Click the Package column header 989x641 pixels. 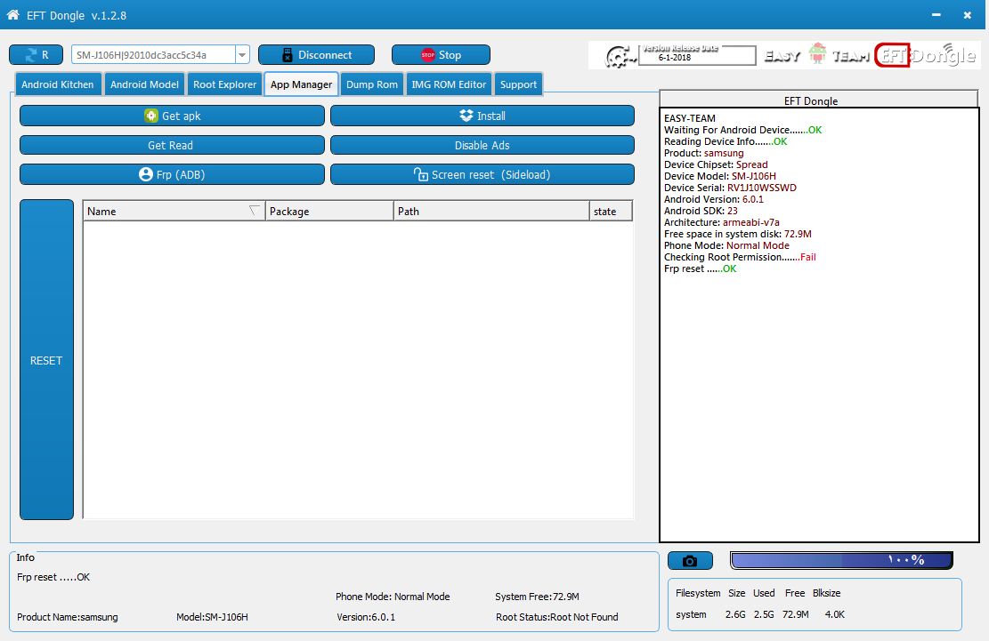coord(330,212)
